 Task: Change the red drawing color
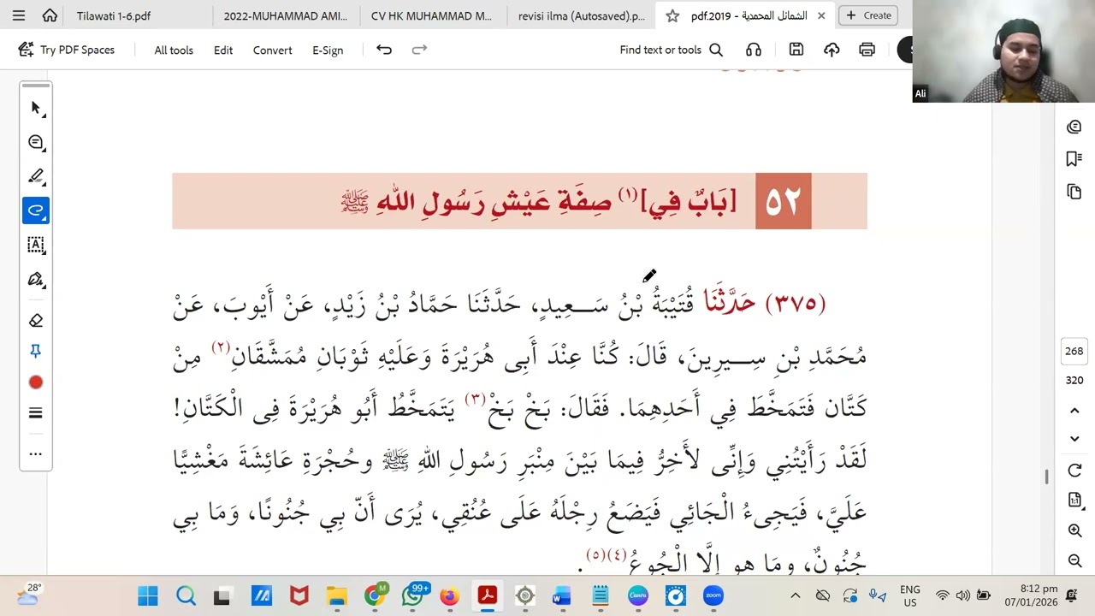click(x=36, y=382)
